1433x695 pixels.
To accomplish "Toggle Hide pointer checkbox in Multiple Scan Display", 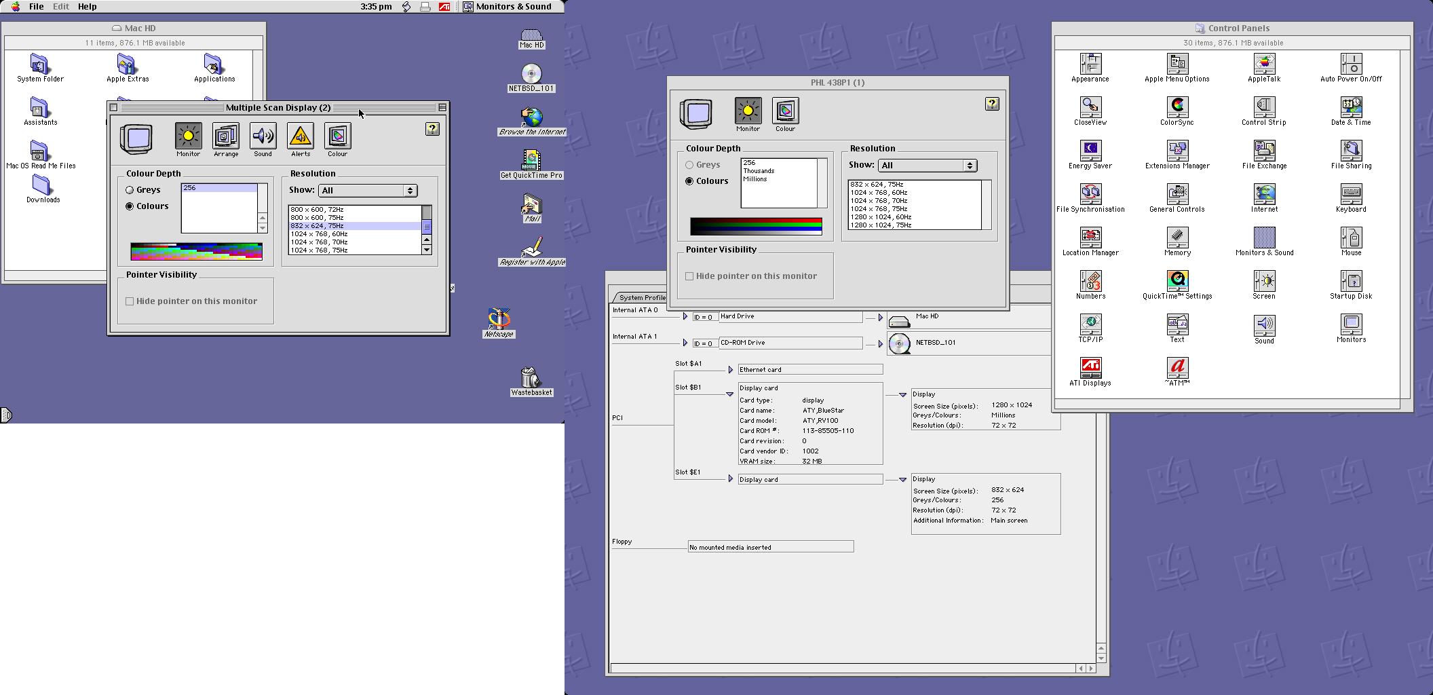I will click(130, 301).
